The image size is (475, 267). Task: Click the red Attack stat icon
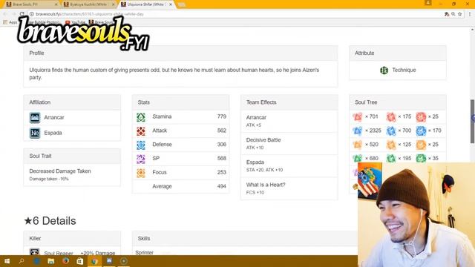click(141, 131)
